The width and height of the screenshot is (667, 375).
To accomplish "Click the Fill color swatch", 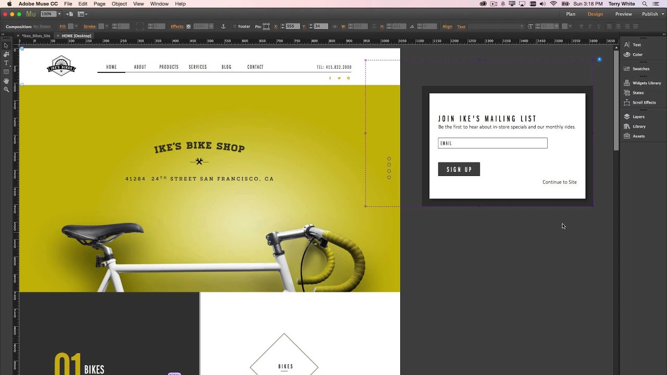I will (x=70, y=27).
